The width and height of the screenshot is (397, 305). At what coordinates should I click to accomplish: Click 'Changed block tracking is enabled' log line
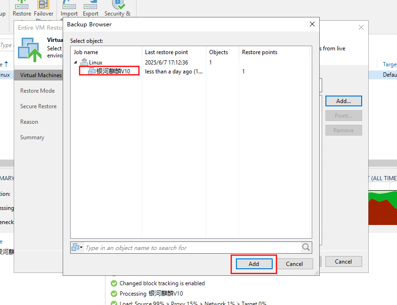point(162,283)
